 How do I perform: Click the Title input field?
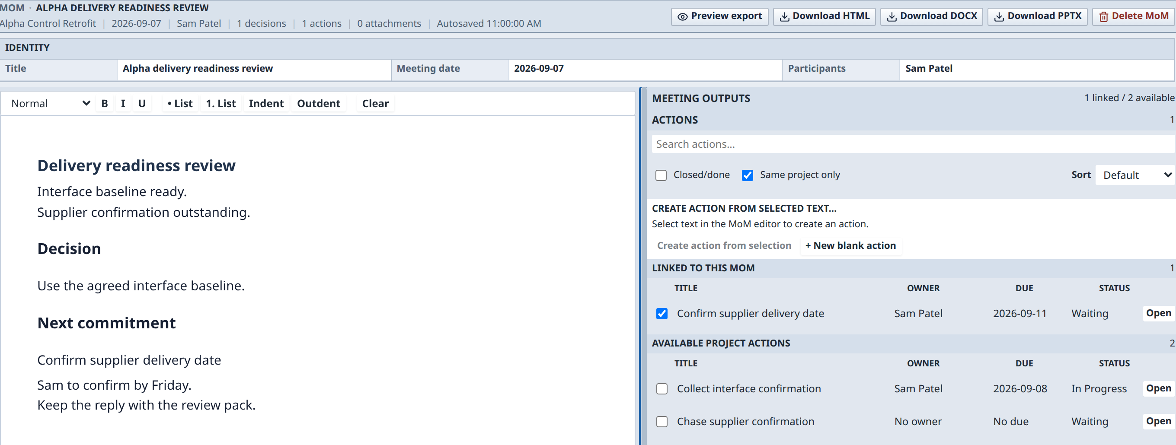254,69
